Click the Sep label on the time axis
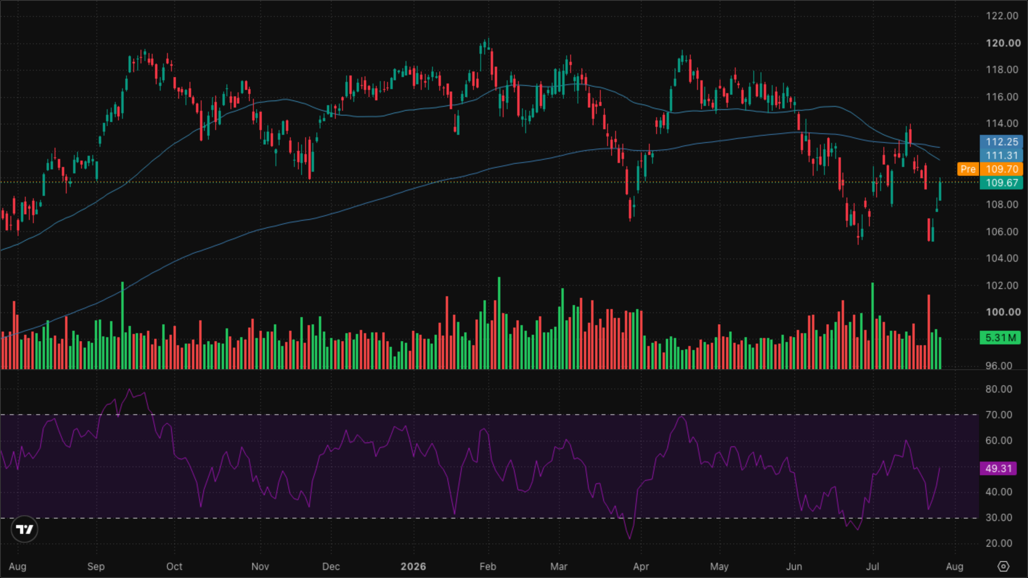 coord(96,567)
